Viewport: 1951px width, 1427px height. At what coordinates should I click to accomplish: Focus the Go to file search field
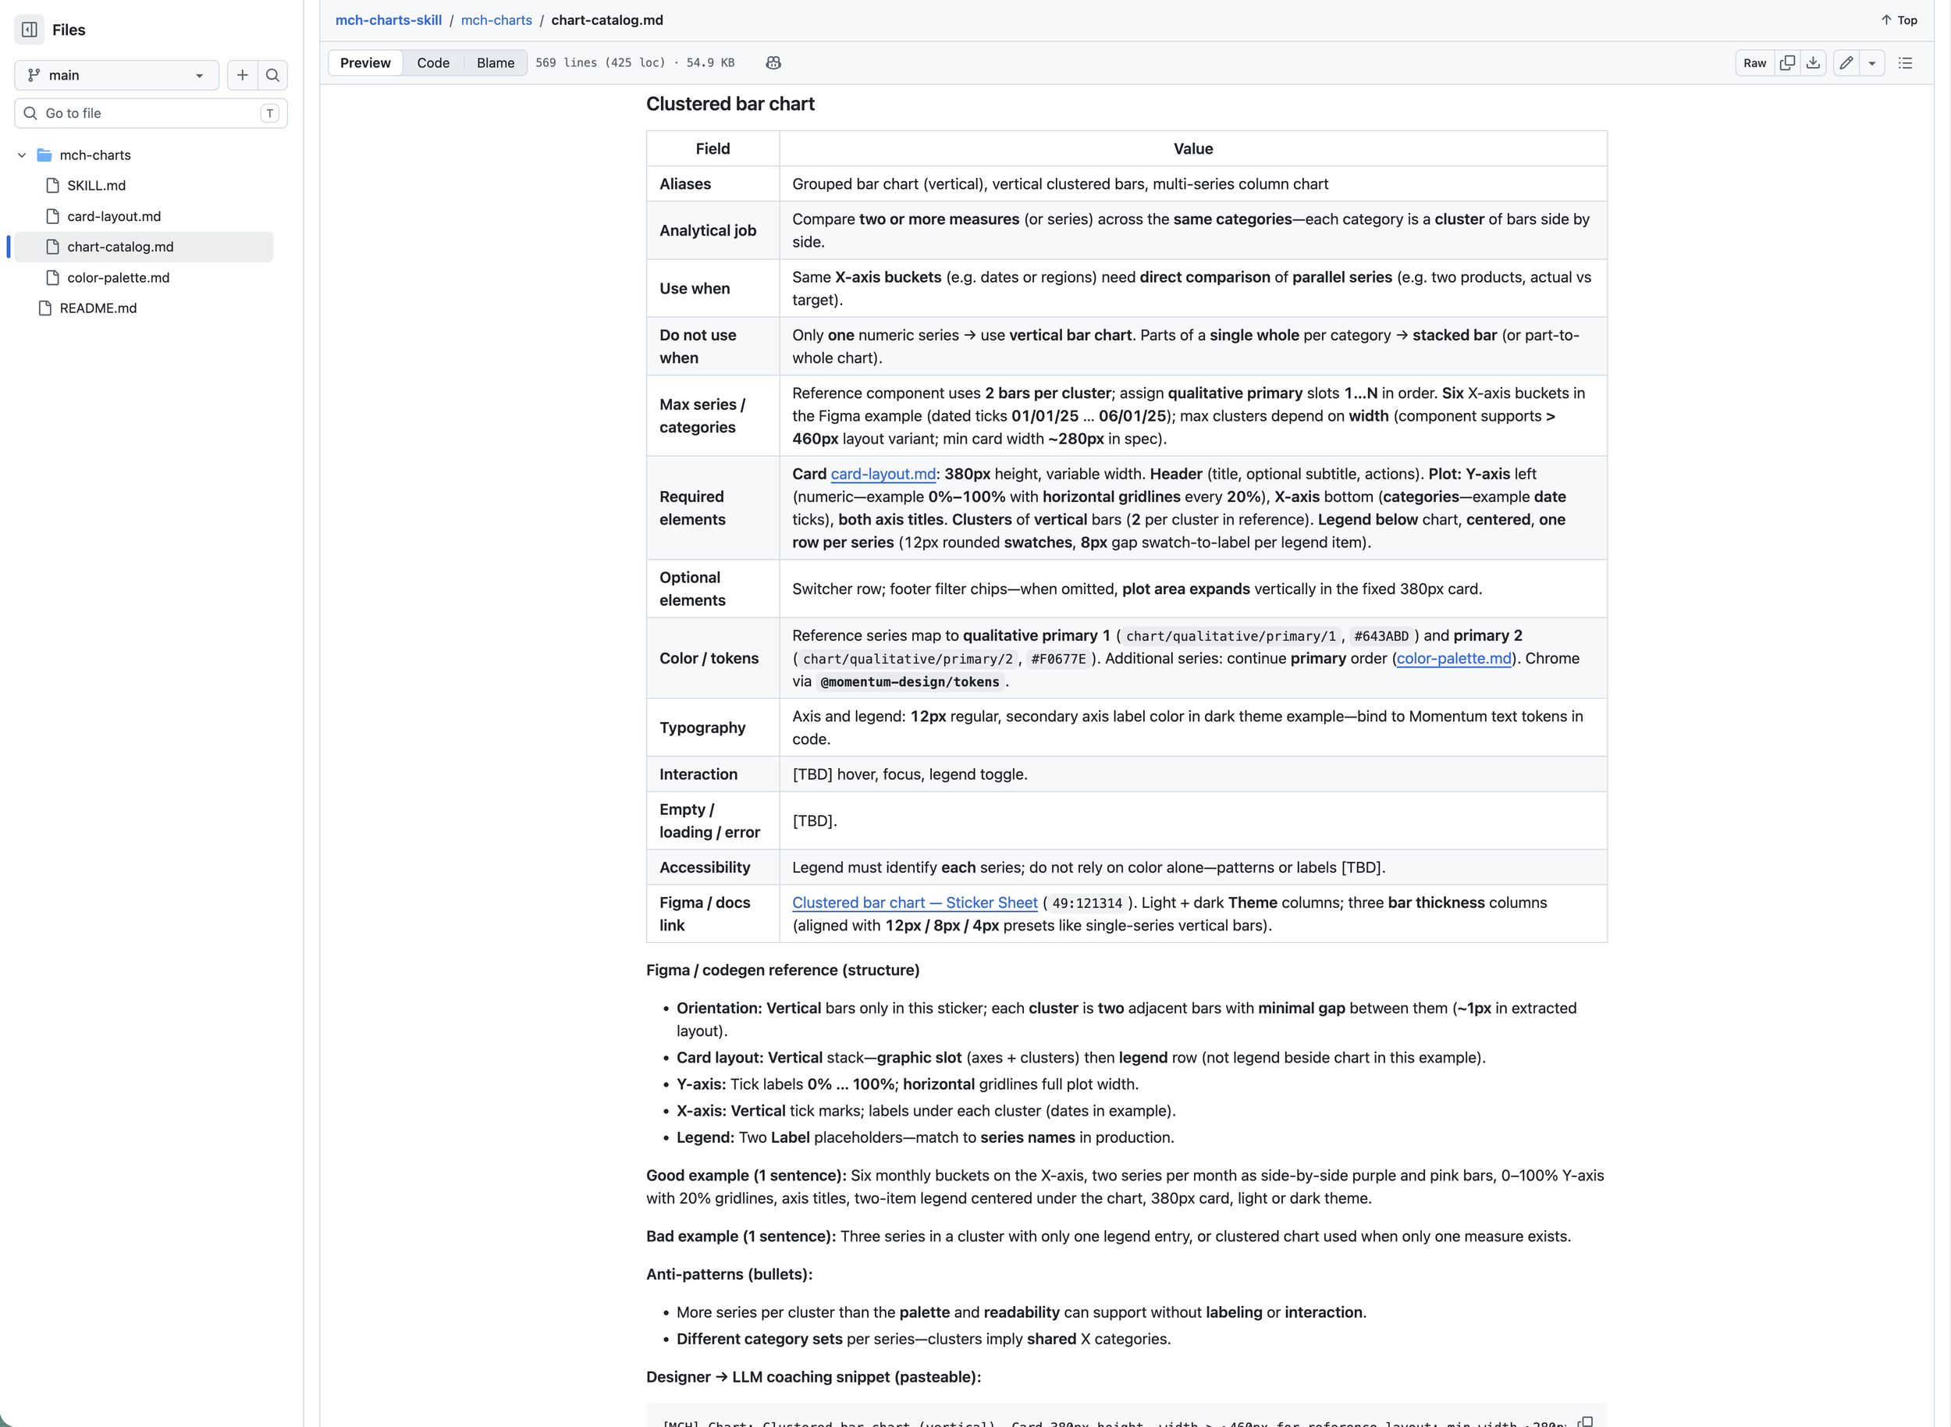pos(151,113)
